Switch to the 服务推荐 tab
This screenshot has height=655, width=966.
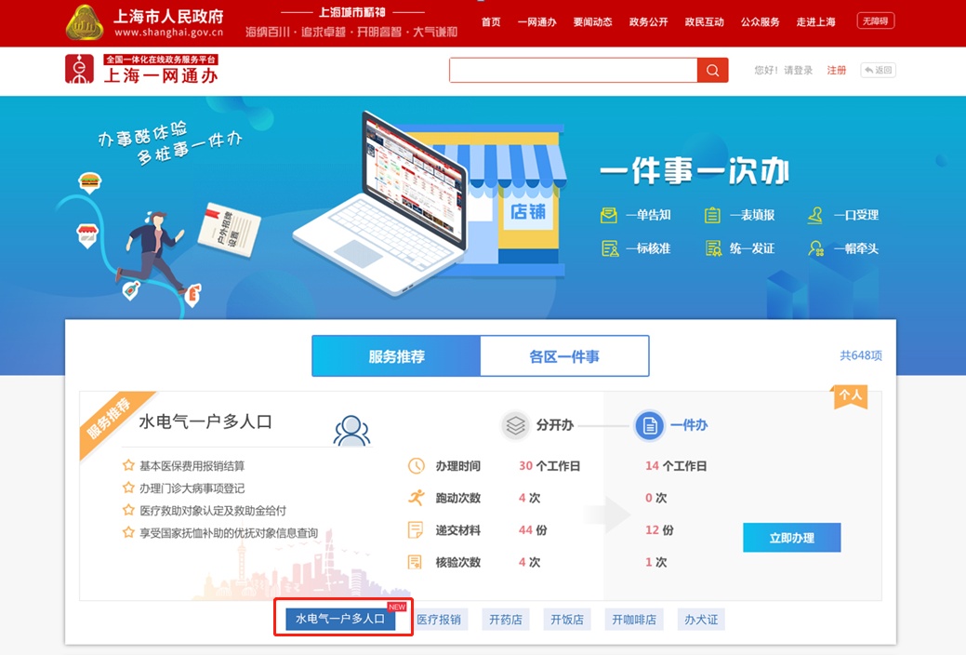[x=396, y=355]
